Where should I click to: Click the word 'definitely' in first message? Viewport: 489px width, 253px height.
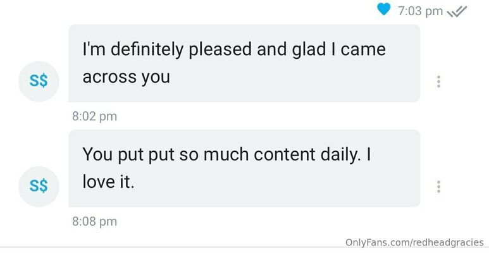click(x=147, y=50)
